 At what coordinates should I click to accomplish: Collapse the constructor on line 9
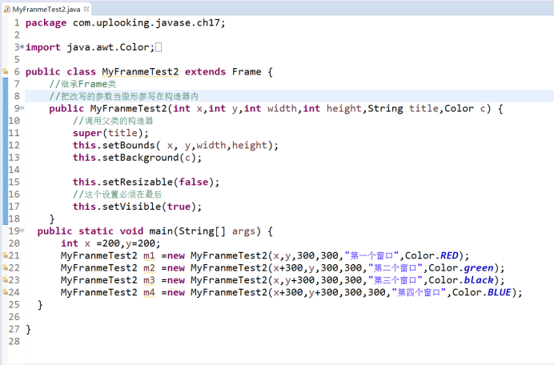coord(22,108)
